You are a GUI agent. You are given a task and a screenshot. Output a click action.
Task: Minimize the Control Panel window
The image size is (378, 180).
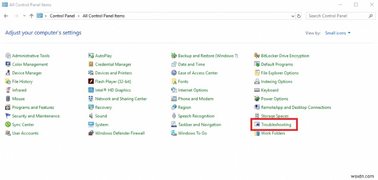pos(340,5)
